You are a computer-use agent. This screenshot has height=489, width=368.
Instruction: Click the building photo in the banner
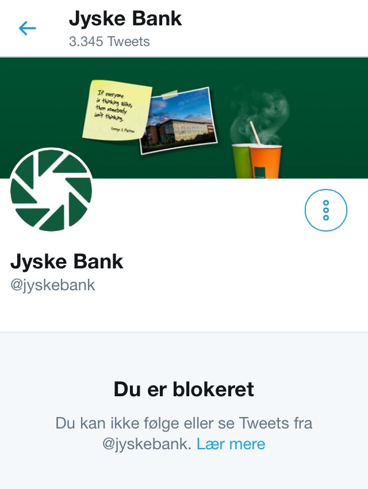(178, 121)
